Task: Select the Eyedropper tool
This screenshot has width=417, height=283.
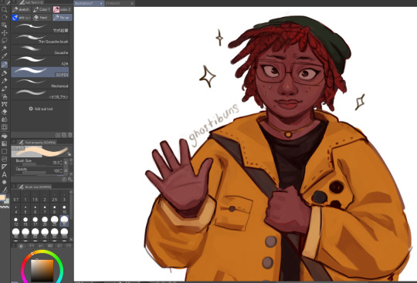Action: 5,56
